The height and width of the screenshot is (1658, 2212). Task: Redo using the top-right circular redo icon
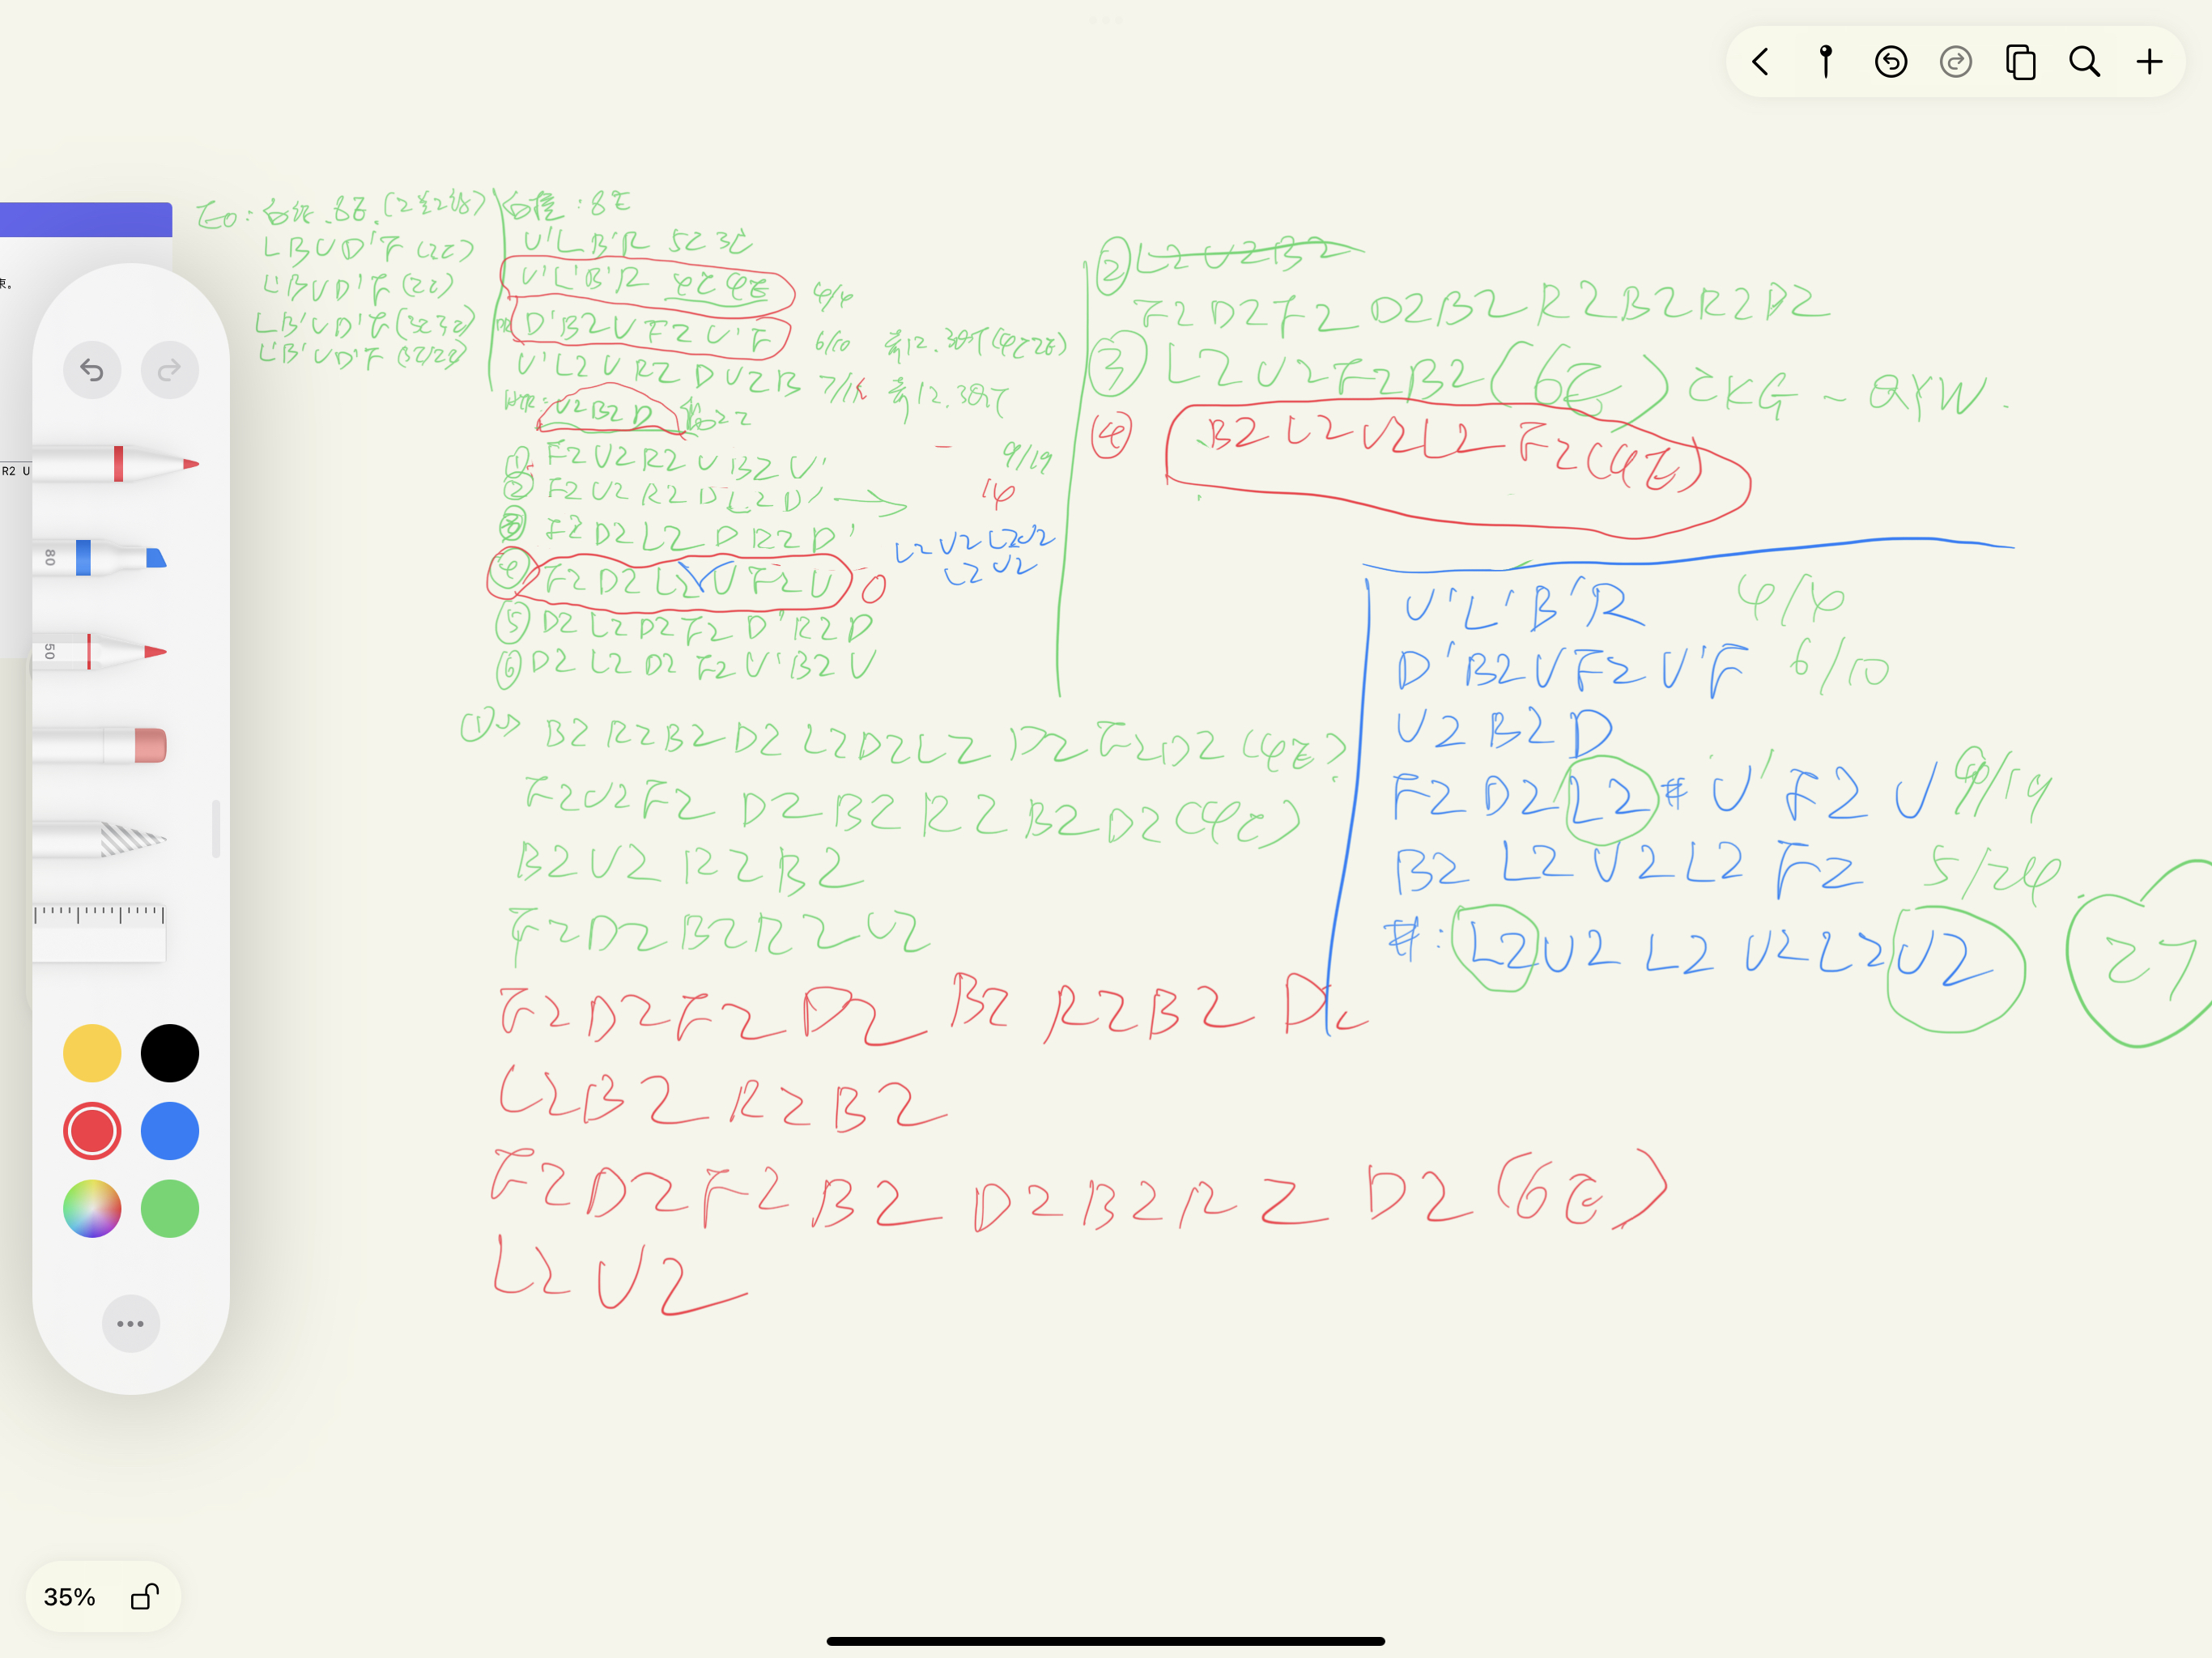coord(1956,62)
